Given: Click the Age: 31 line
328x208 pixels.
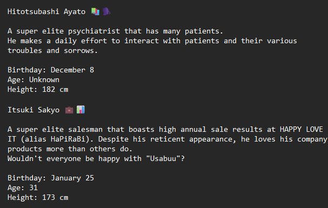Looking at the screenshot, I should (x=23, y=188).
